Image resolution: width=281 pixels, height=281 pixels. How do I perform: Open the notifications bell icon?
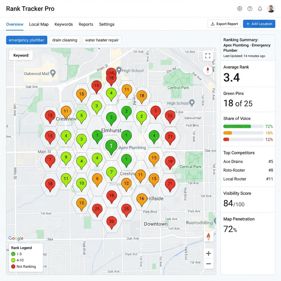pos(260,9)
